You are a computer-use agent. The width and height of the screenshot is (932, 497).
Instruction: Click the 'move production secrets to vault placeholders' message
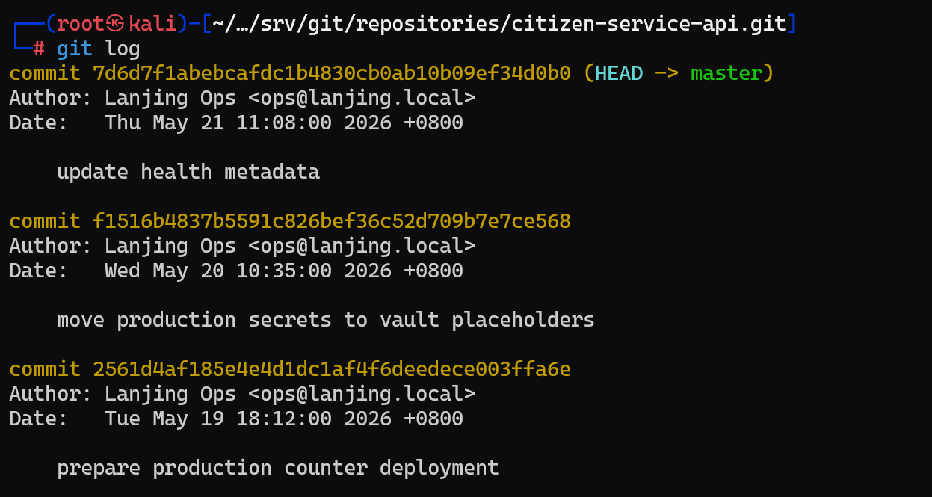point(326,320)
